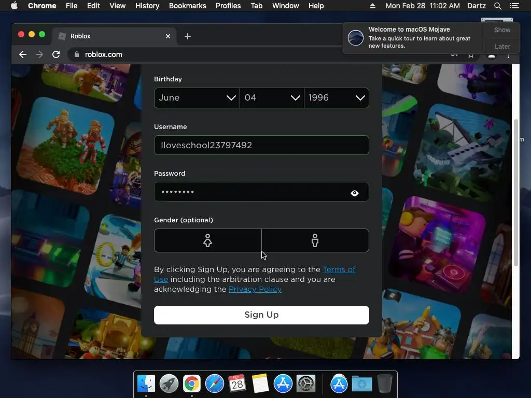Open the birthday day dropdown showing 04

coord(272,98)
